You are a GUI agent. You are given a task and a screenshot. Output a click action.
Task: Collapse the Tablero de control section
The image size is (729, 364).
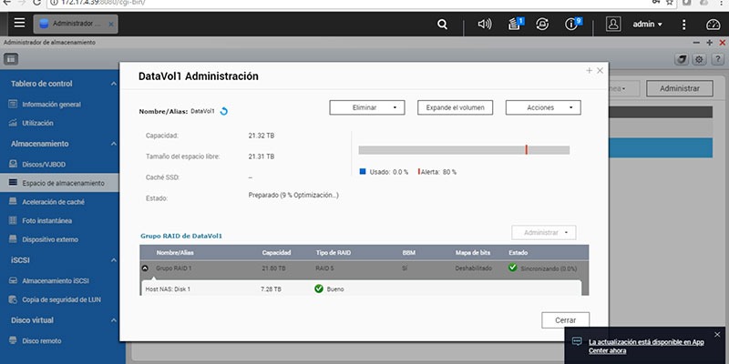113,84
